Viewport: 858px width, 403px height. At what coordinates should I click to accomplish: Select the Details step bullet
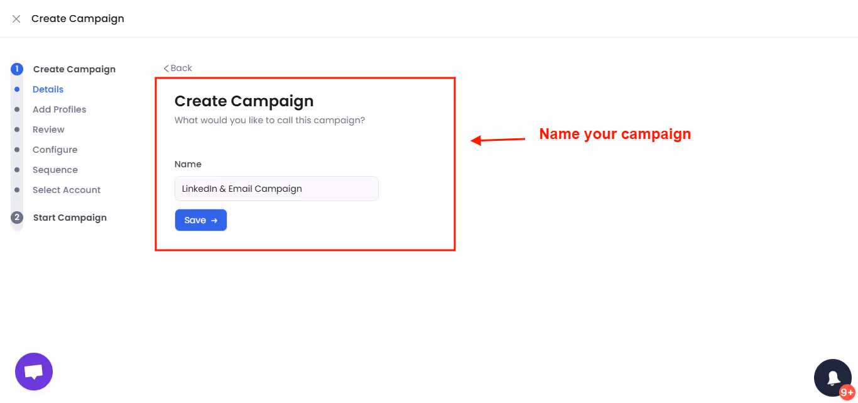(17, 89)
